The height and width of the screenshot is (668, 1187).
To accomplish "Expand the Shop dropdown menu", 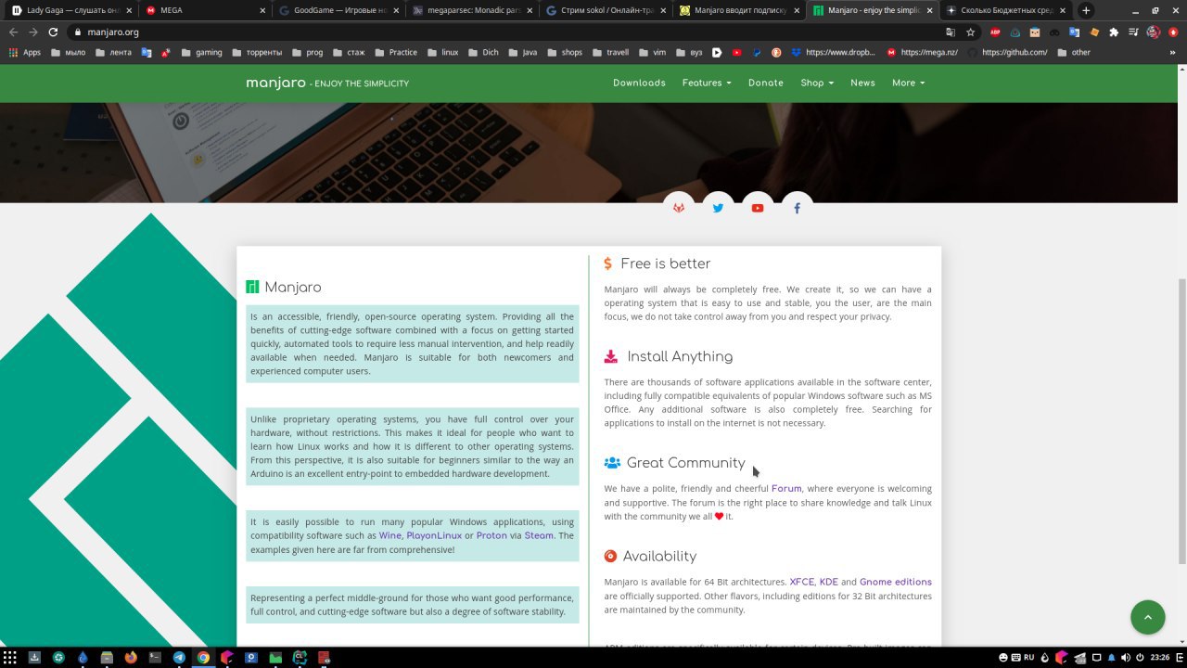I will (x=817, y=83).
